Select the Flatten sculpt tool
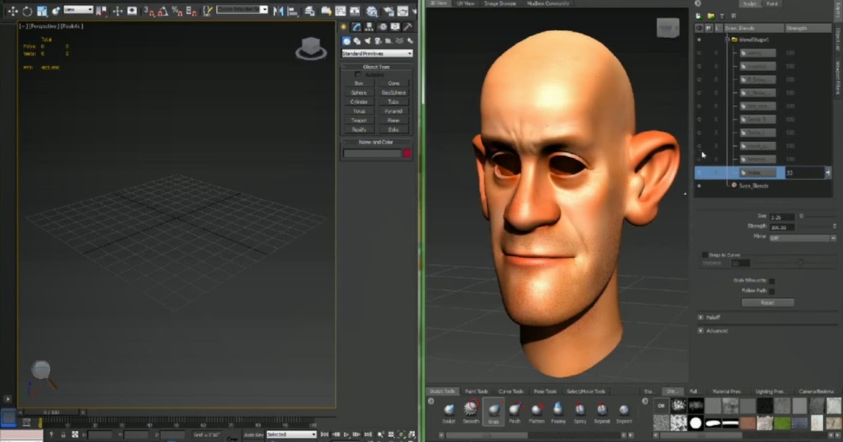The width and height of the screenshot is (843, 442). click(x=537, y=410)
